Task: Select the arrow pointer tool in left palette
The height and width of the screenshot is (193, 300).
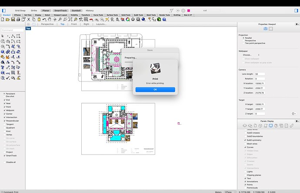Action: [3, 36]
